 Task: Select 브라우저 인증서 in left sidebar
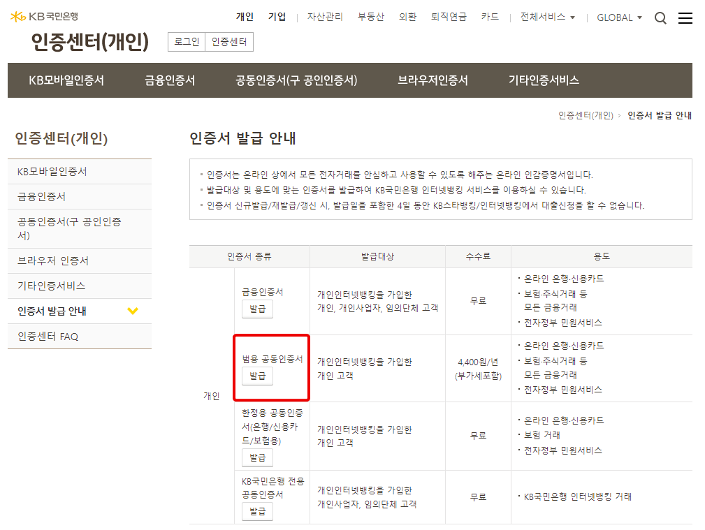point(80,261)
